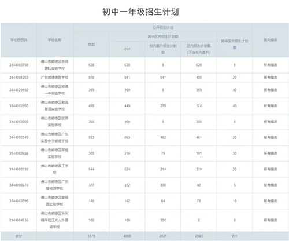Select the 广东顺德德胜学校 name cell
Viewport: 289px width, 241px height.
pos(55,78)
